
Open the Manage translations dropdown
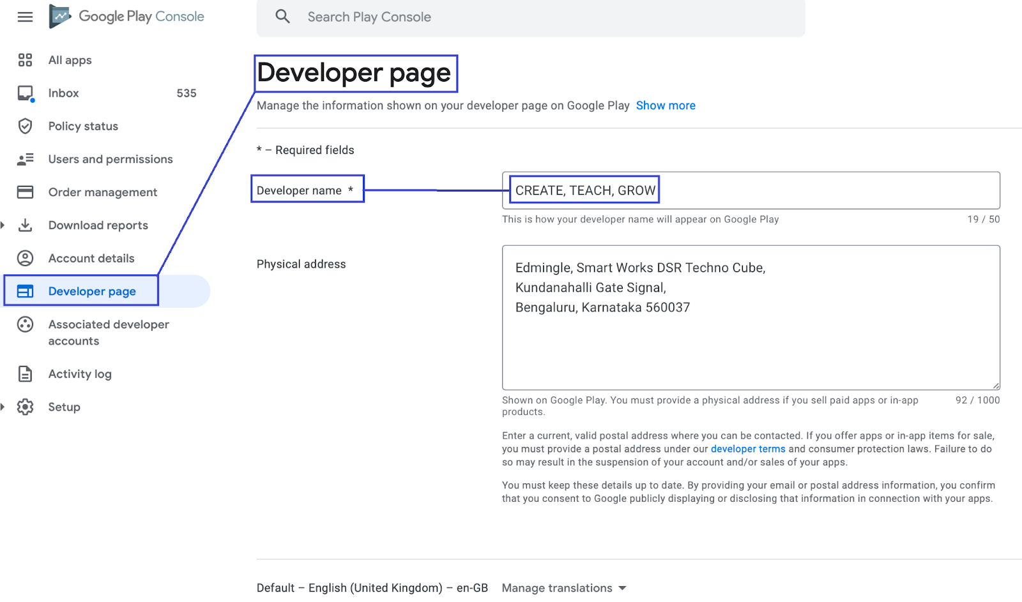pyautogui.click(x=564, y=588)
